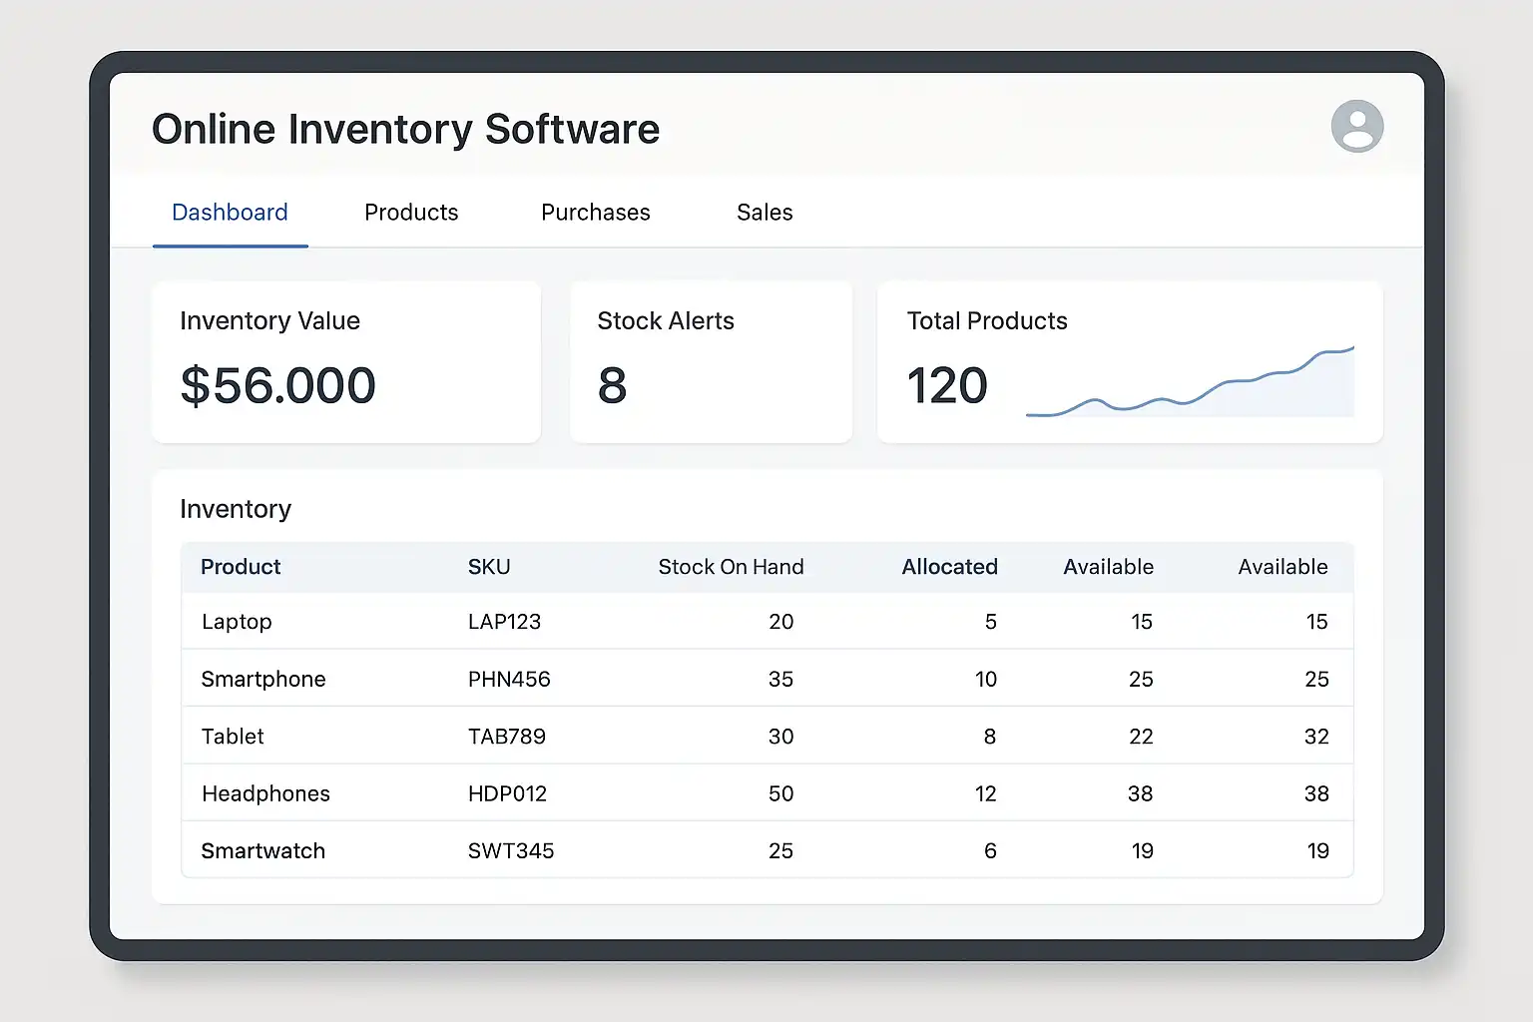Click the Online Inventory Software title
The width and height of the screenshot is (1533, 1022).
[405, 130]
